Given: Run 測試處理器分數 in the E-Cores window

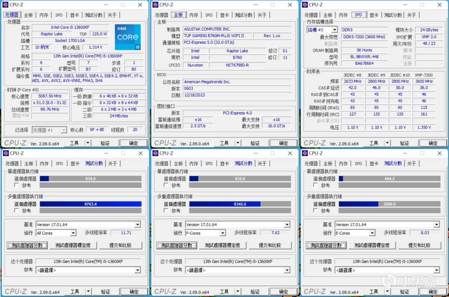Looking at the screenshot, I should 327,245.
